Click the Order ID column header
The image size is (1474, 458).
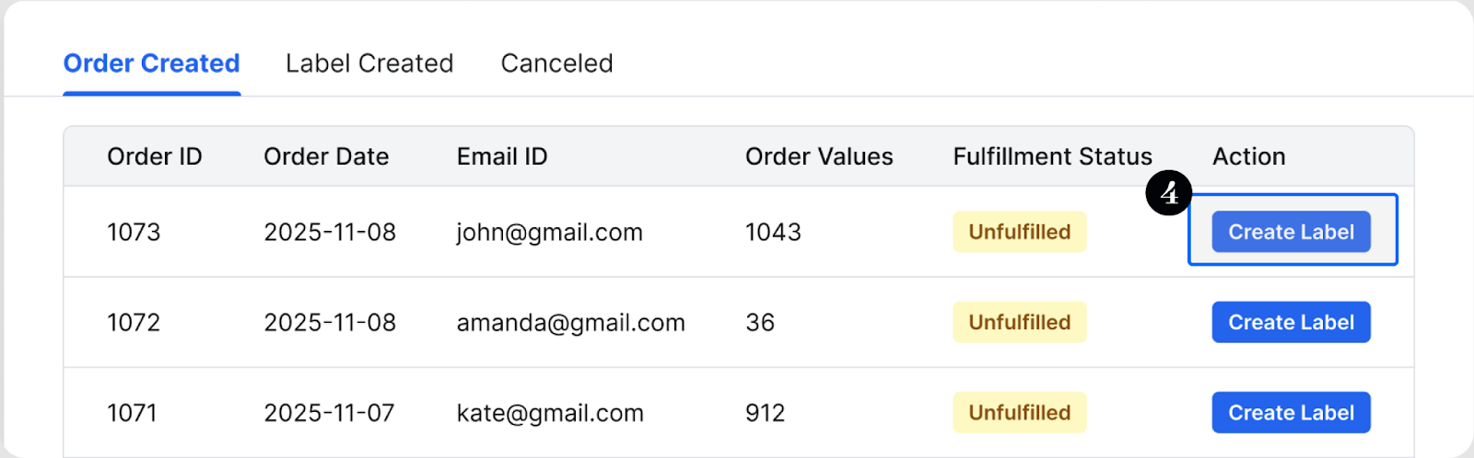[x=155, y=156]
